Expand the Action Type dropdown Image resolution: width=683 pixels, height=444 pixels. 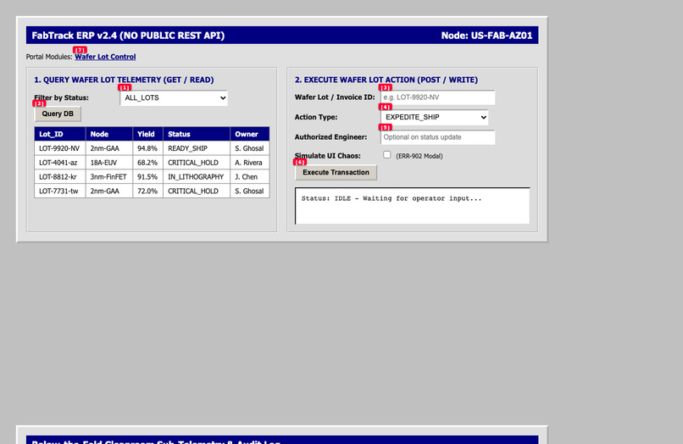pyautogui.click(x=434, y=117)
